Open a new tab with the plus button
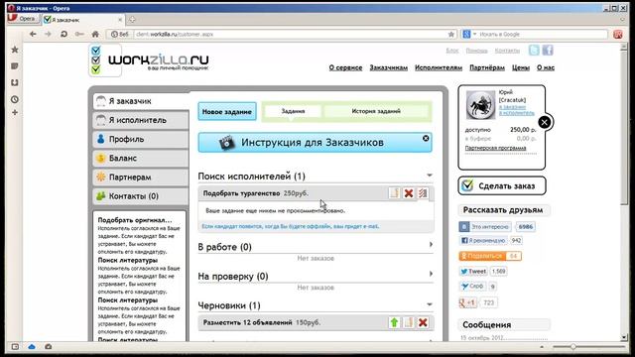The width and height of the screenshot is (635, 357). [132, 20]
